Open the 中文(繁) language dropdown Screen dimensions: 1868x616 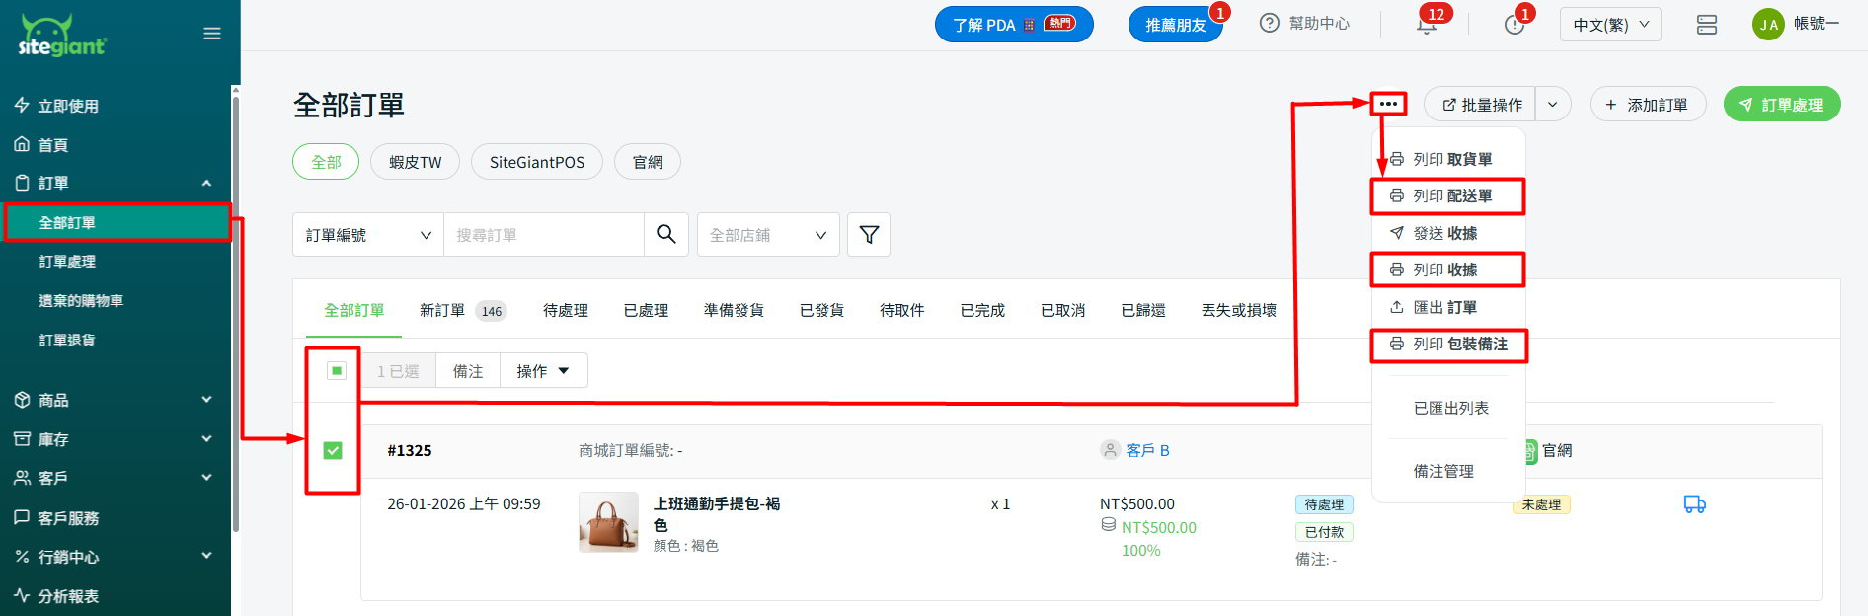pyautogui.click(x=1609, y=25)
